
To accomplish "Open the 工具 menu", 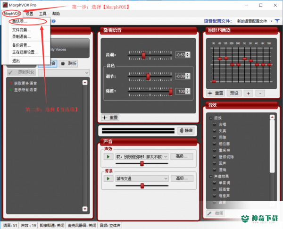I will [43, 14].
